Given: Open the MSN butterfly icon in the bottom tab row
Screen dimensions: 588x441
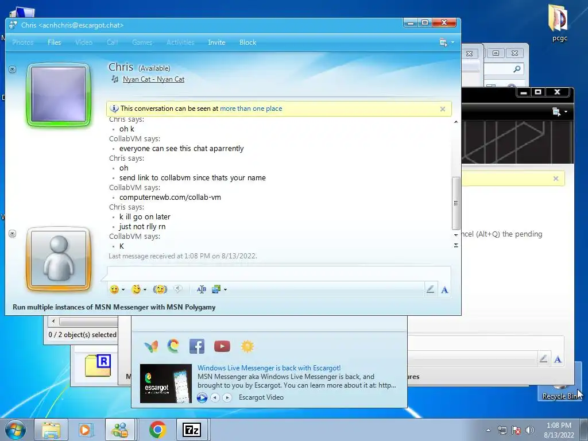Looking at the screenshot, I should pyautogui.click(x=151, y=346).
